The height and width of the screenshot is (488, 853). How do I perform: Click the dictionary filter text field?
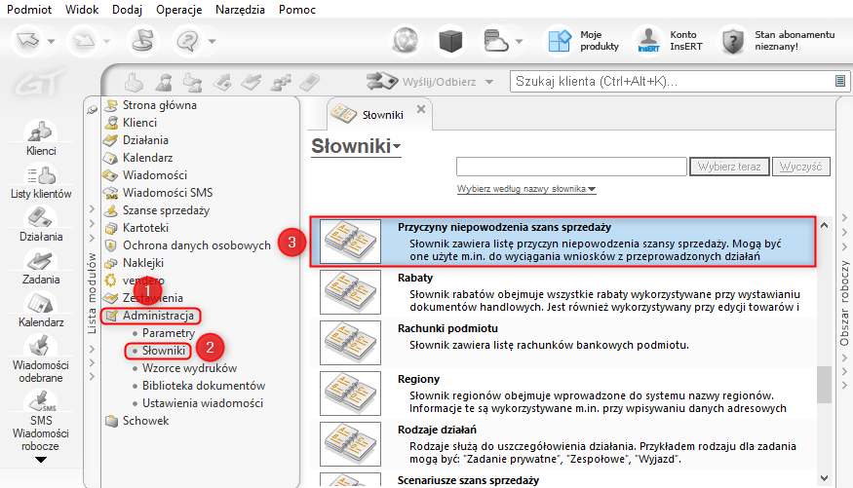571,167
